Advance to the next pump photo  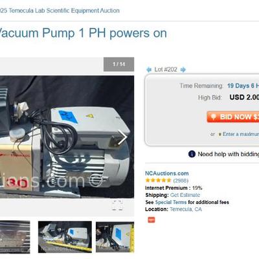point(122,137)
